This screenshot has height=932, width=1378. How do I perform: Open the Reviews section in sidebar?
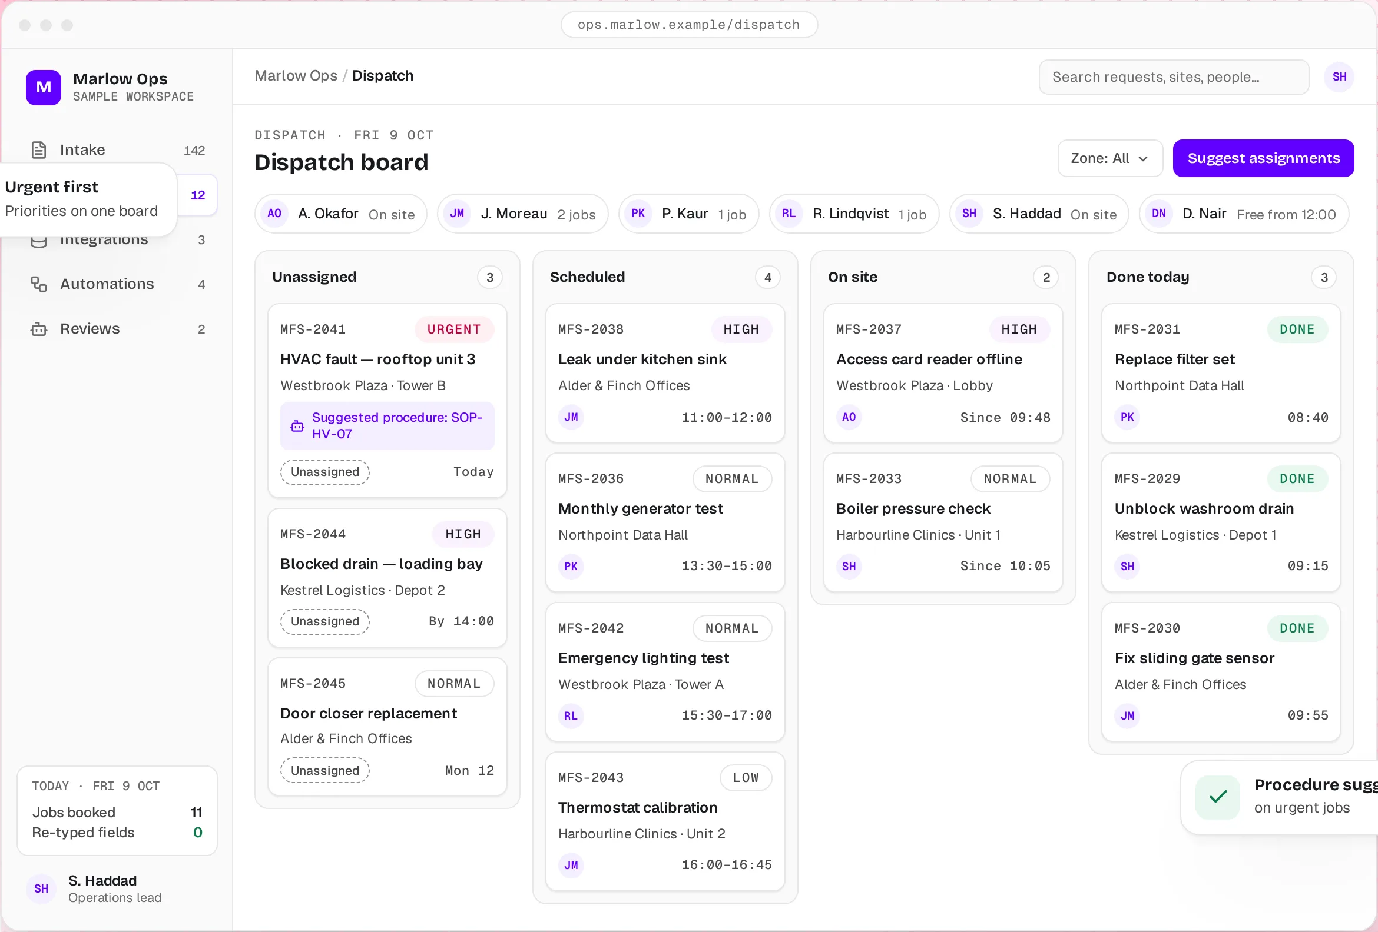(x=117, y=329)
